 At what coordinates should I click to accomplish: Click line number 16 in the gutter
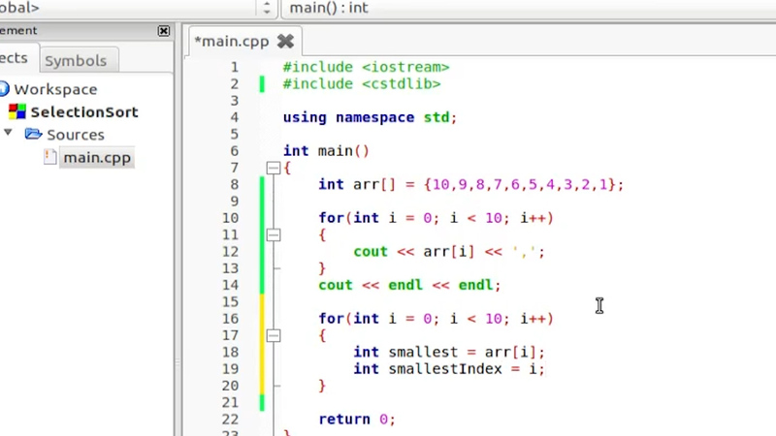pyautogui.click(x=230, y=319)
